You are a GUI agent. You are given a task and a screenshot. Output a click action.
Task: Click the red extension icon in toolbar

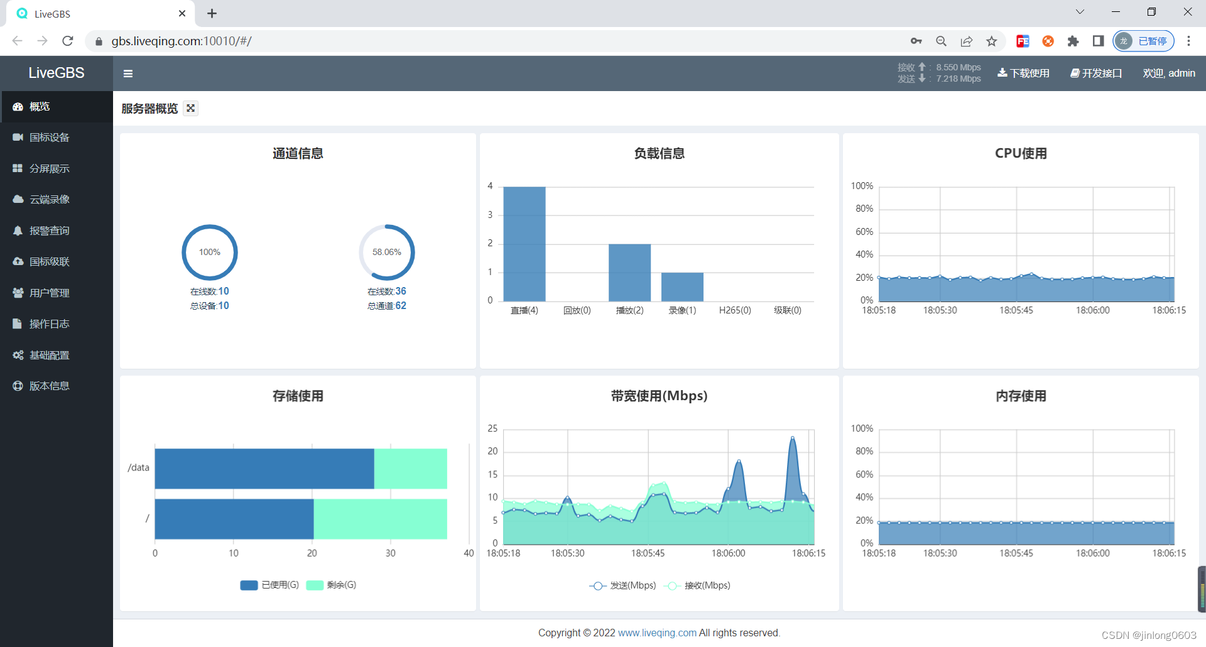[x=1023, y=41]
